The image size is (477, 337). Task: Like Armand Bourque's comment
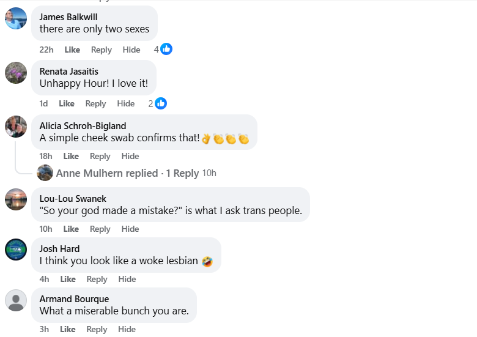tap(67, 329)
